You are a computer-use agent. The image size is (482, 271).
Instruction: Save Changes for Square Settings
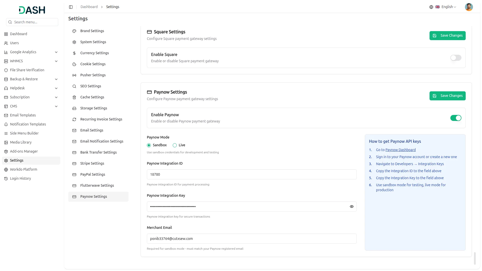447,35
